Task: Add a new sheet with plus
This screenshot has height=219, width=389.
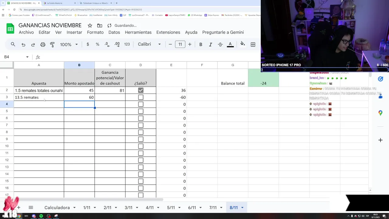Action: tap(19, 207)
